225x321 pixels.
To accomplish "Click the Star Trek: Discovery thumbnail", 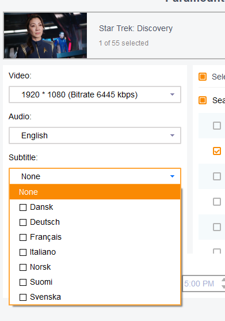I will coord(45,35).
